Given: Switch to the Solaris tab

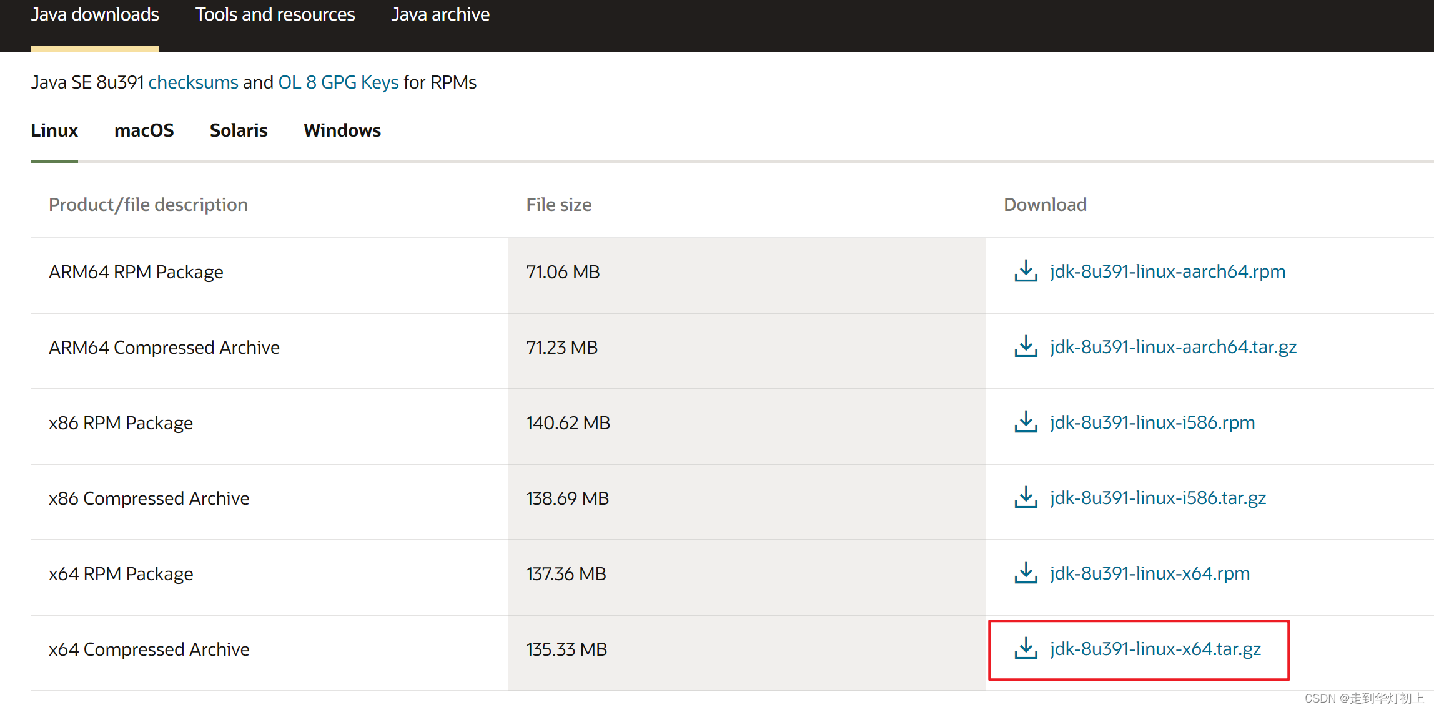Looking at the screenshot, I should [239, 130].
